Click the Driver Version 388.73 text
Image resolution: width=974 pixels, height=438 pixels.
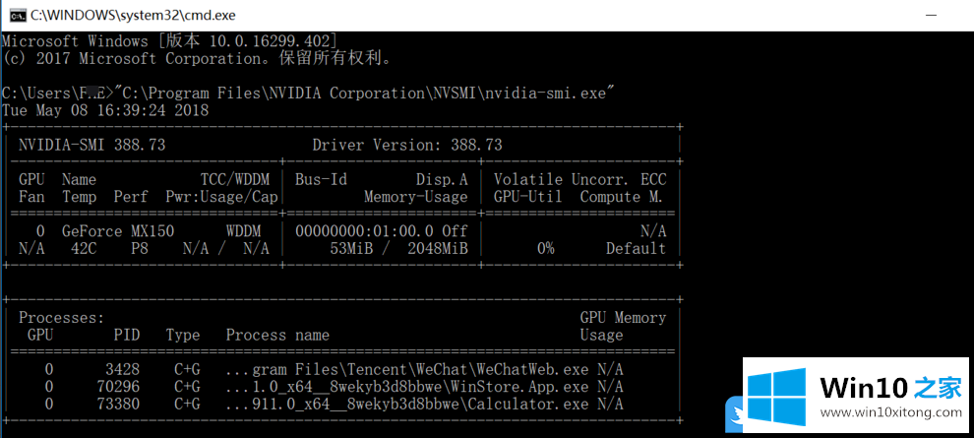406,145
